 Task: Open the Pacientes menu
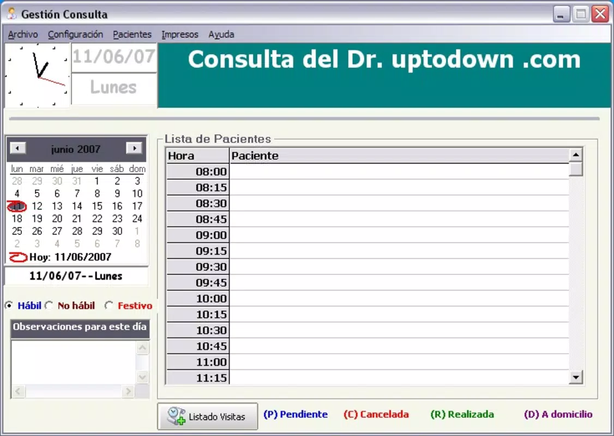coord(132,34)
